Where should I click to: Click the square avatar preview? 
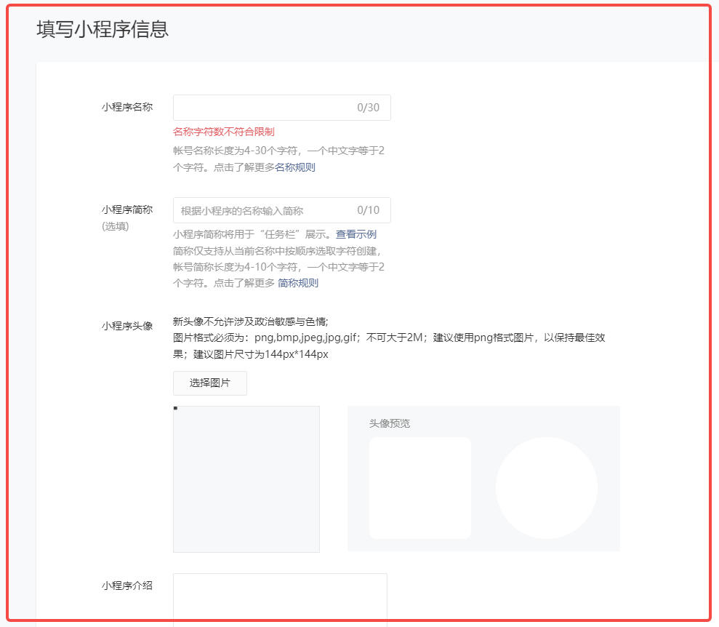420,487
